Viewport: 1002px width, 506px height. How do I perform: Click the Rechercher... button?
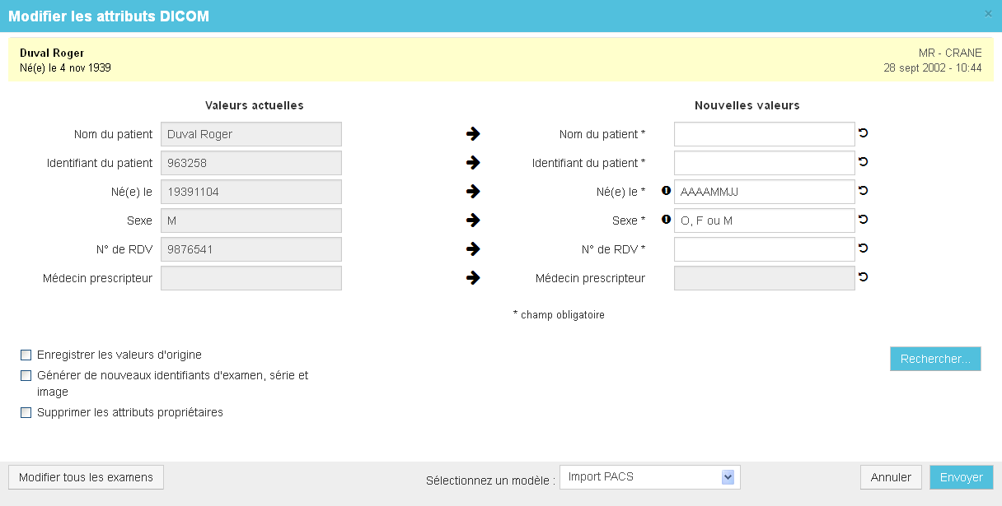click(935, 359)
